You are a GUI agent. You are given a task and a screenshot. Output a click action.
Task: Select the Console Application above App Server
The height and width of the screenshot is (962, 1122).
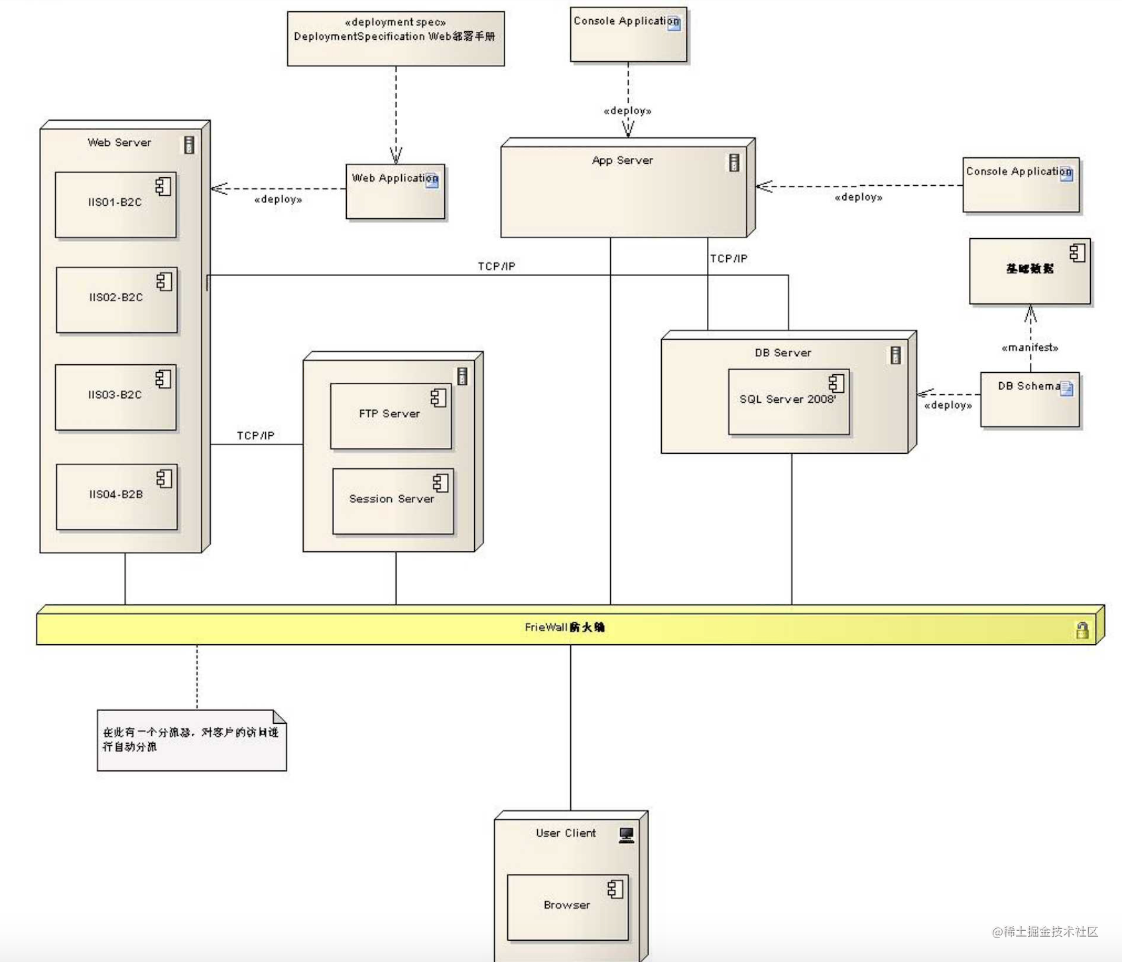click(628, 35)
